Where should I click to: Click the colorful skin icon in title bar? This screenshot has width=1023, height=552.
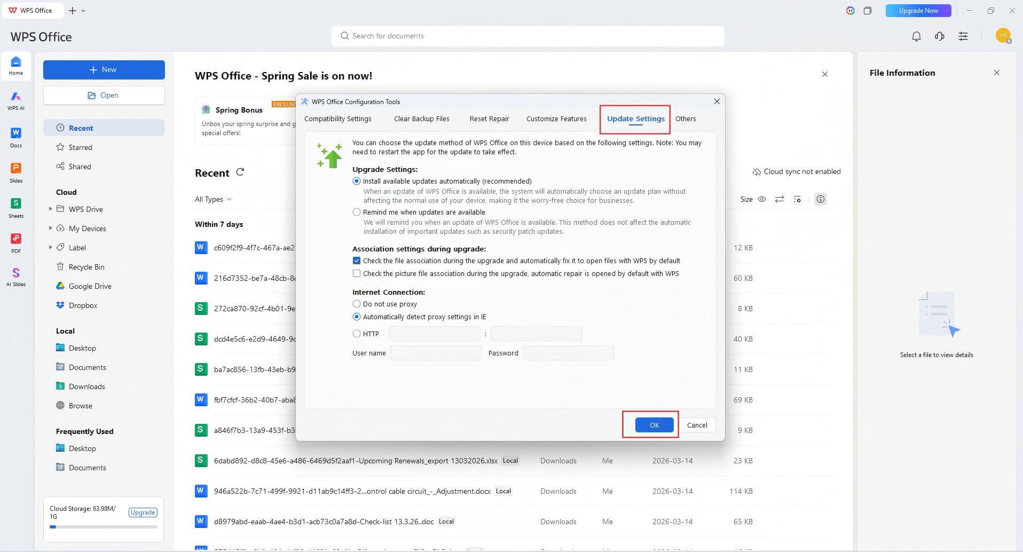851,11
